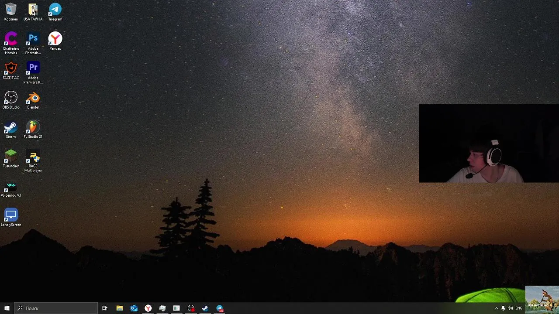
Task: Open File Explorer from the taskbar
Action: 119,308
